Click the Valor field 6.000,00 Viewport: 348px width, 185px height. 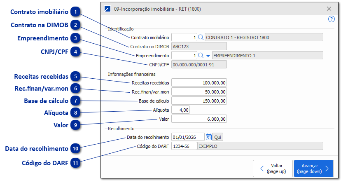199,119
